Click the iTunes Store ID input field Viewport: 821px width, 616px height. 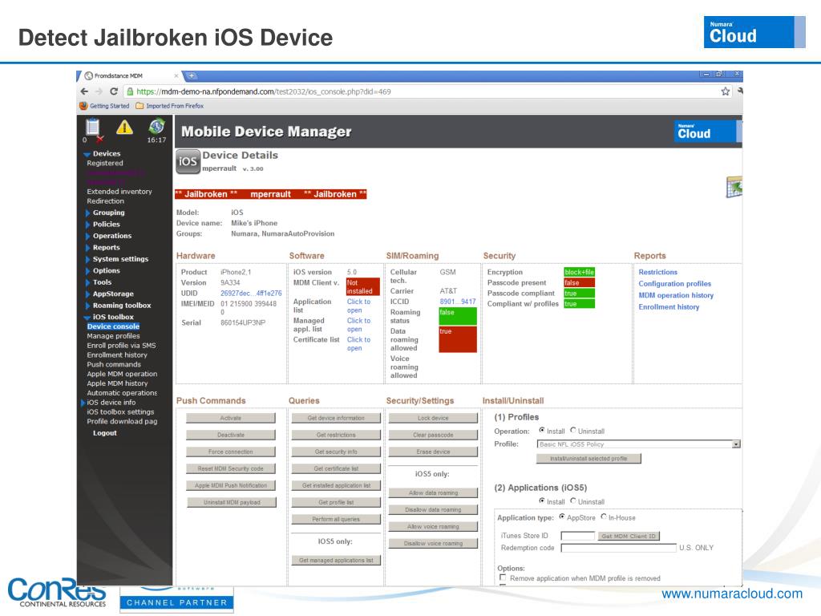pos(577,536)
